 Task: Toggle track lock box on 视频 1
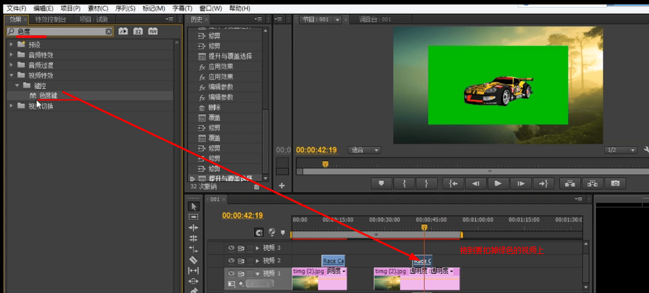click(x=250, y=273)
